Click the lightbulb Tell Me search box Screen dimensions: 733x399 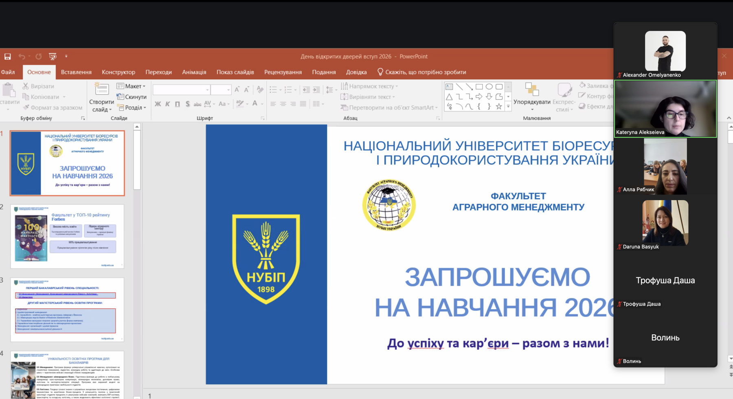[x=421, y=72]
